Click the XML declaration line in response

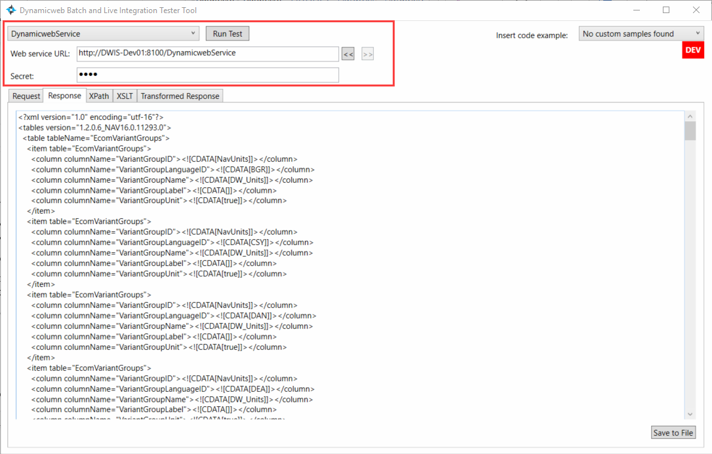pos(91,117)
